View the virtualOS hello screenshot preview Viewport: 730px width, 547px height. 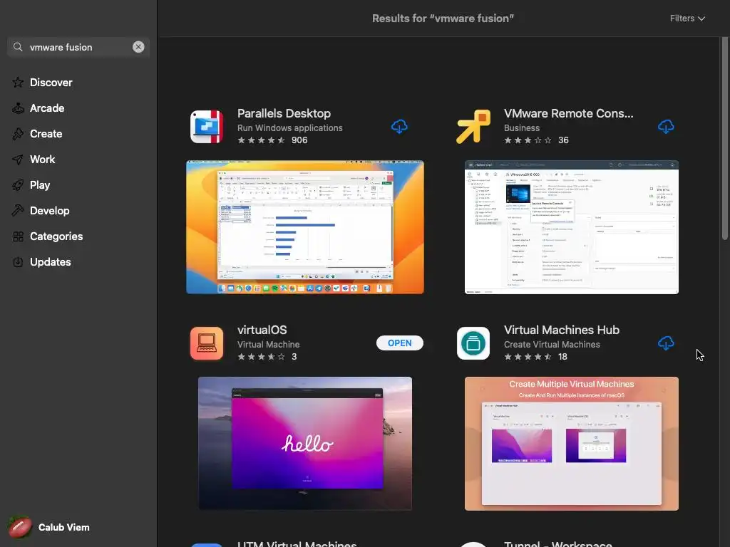point(305,443)
